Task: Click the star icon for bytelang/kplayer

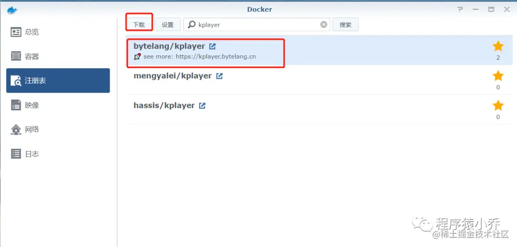Action: [498, 46]
